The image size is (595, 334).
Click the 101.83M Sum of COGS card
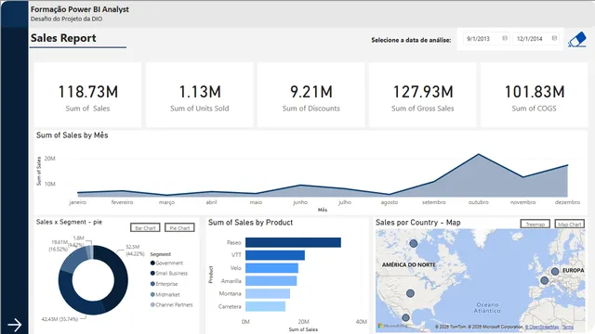point(534,95)
